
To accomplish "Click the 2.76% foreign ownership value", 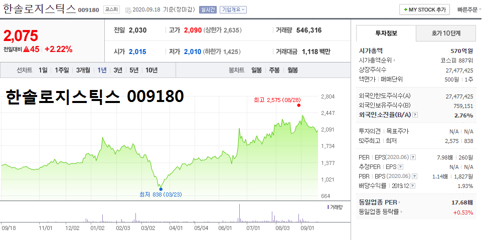I will point(463,115).
